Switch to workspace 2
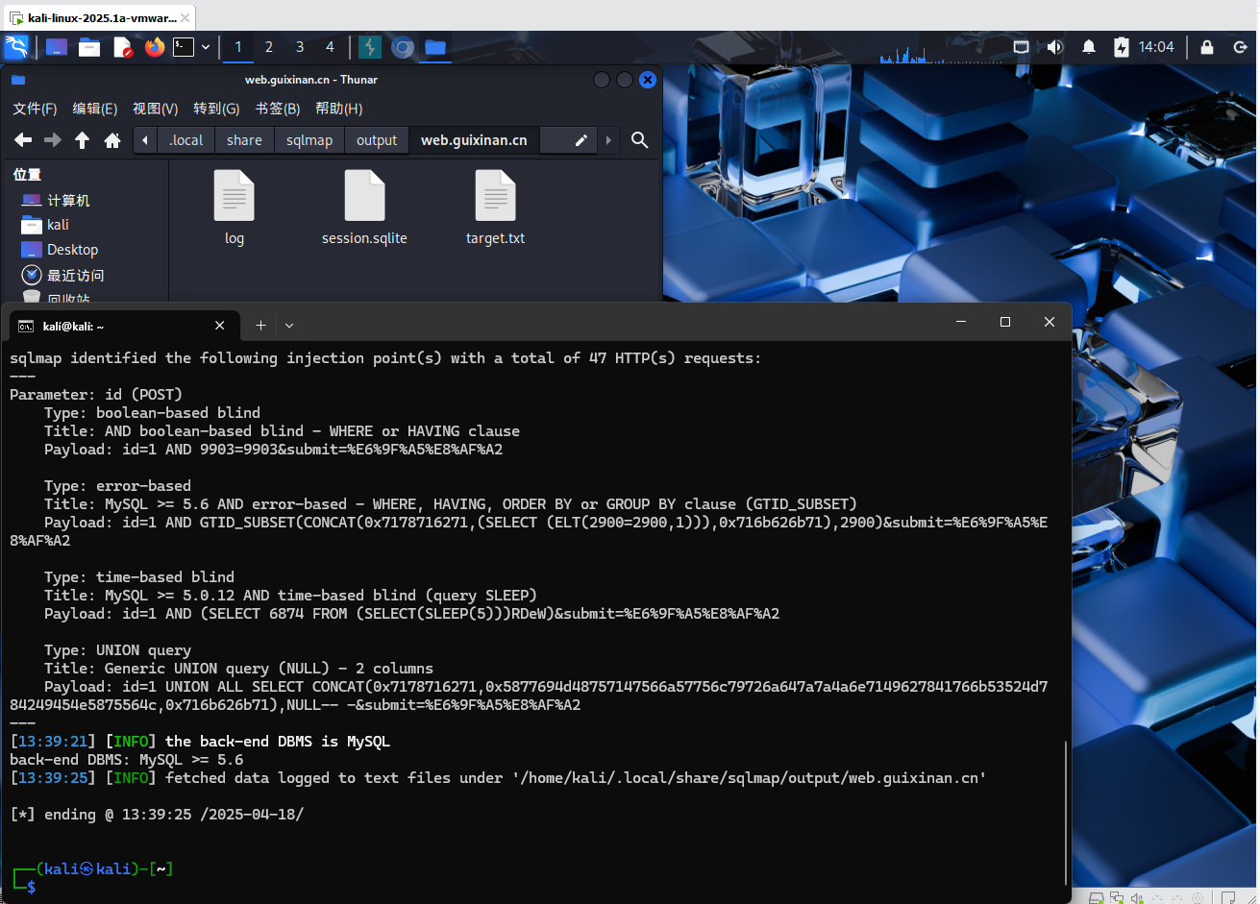Screen dimensions: 1260x904 tap(269, 47)
